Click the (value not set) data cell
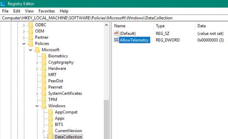 210,33
